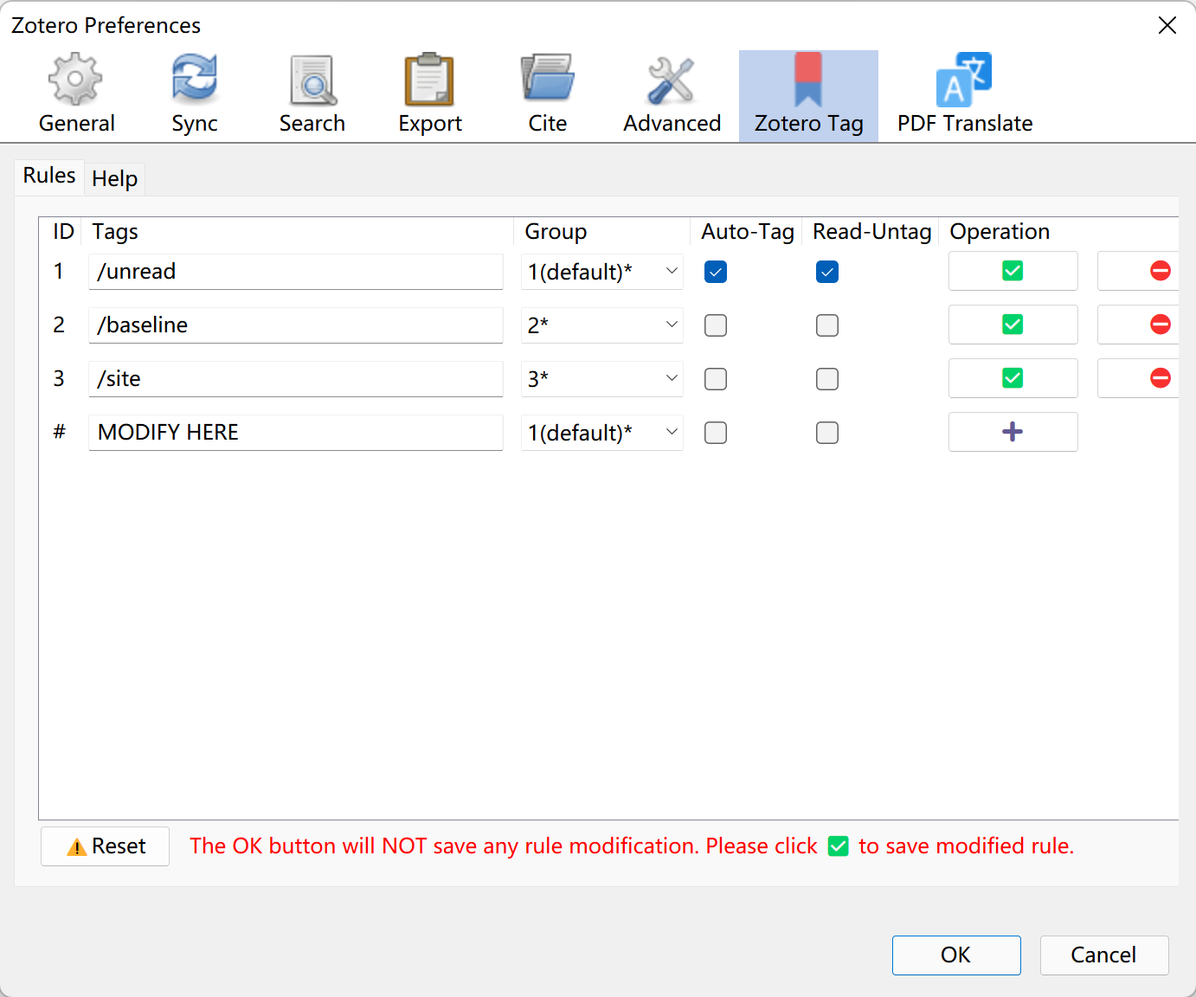Open the General preferences pane
Viewport: 1196px width, 997px height.
(x=76, y=95)
